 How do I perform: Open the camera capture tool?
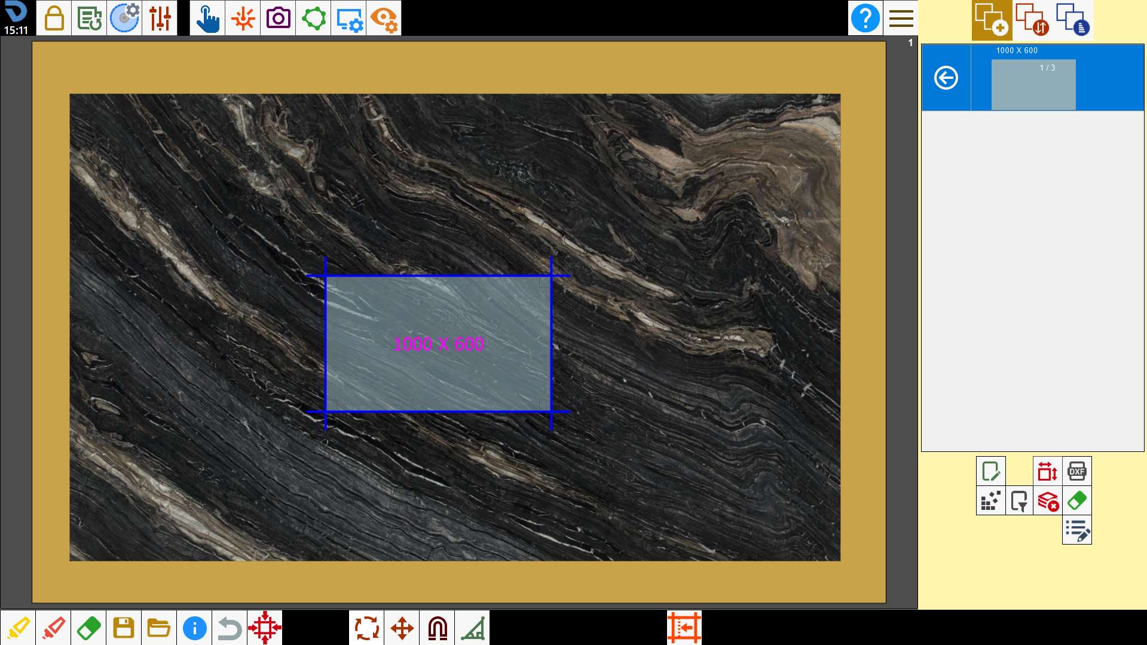[278, 18]
